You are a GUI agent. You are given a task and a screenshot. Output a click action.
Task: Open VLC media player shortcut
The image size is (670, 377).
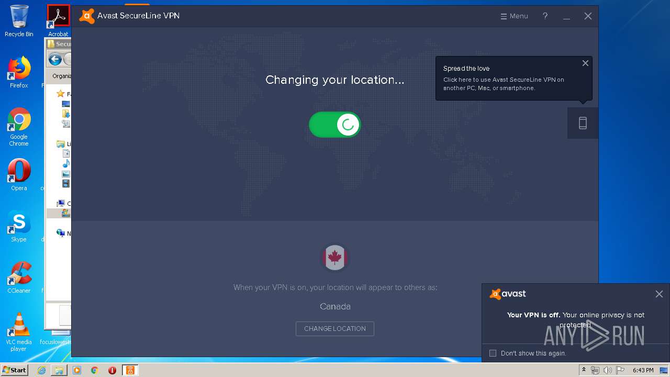point(19,332)
